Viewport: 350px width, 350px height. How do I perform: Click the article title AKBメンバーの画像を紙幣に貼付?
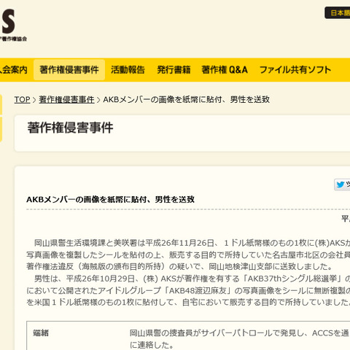point(110,199)
